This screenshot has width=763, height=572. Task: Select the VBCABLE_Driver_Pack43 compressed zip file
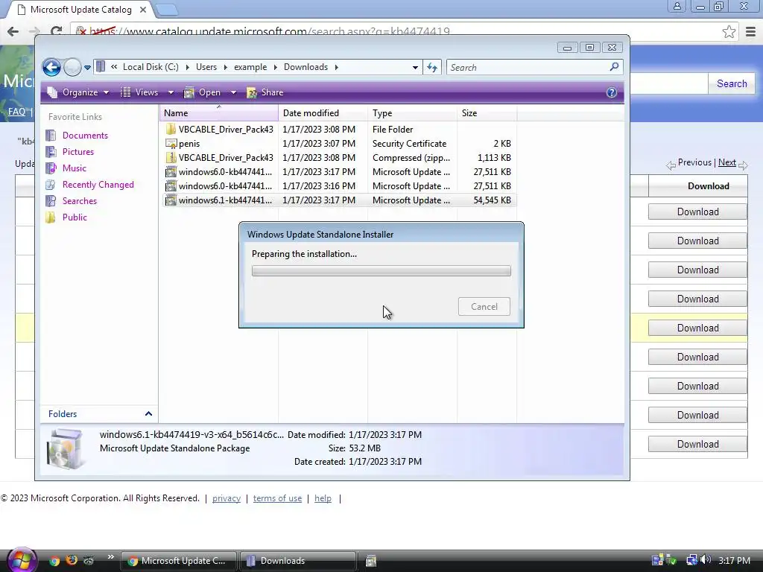click(338, 158)
